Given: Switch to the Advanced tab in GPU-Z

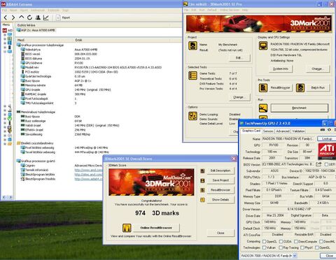Looking at the screenshot, I should pyautogui.click(x=283, y=131).
